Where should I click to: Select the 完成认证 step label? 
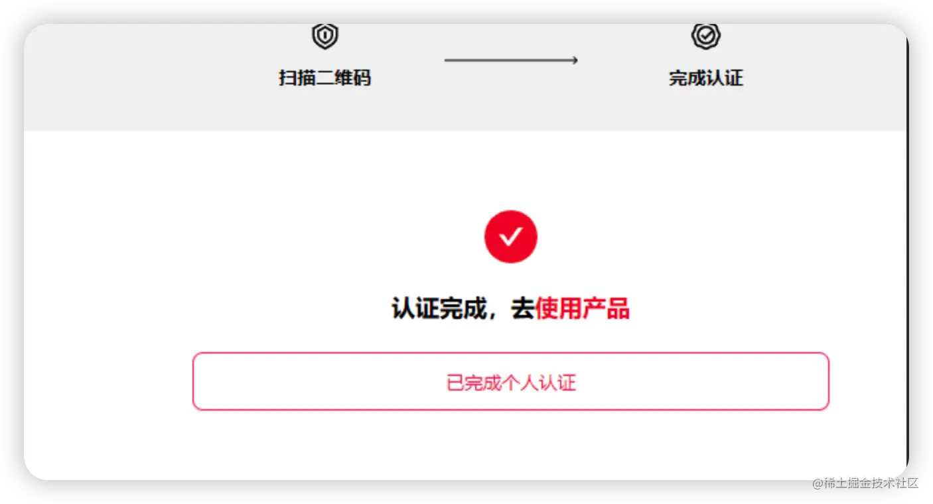pyautogui.click(x=705, y=78)
